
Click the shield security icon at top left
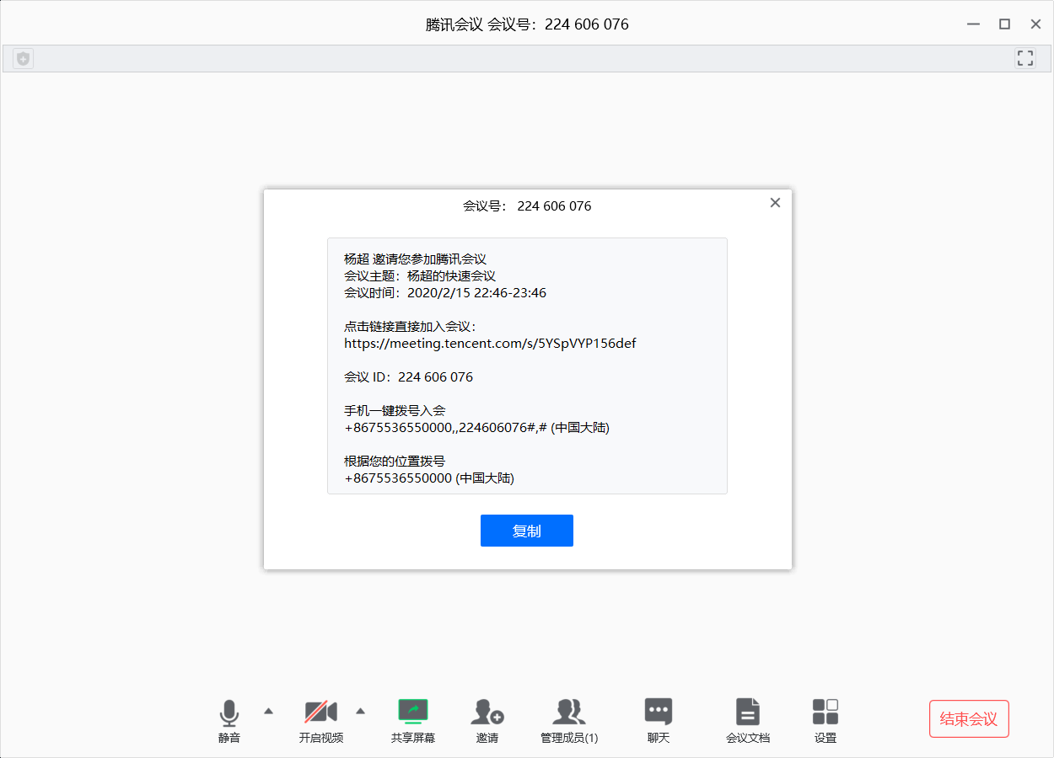pyautogui.click(x=24, y=59)
